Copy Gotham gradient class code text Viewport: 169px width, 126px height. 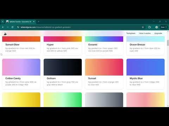pyautogui.click(x=62, y=83)
